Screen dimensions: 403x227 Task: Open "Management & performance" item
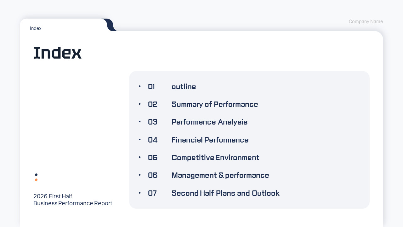[x=220, y=175]
